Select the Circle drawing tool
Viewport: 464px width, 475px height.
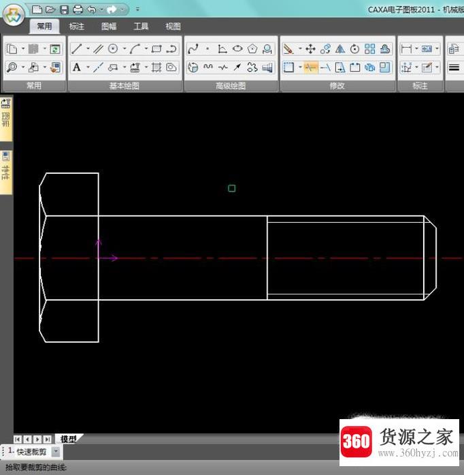113,49
